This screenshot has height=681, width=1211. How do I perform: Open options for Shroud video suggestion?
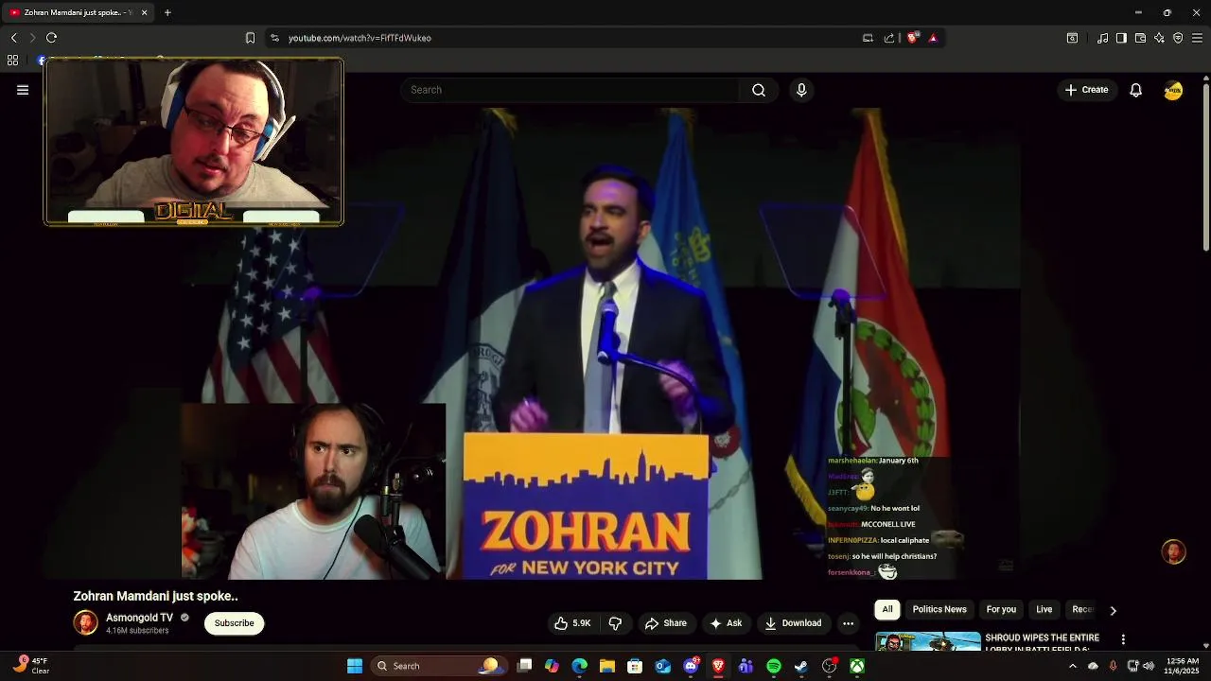[1123, 639]
